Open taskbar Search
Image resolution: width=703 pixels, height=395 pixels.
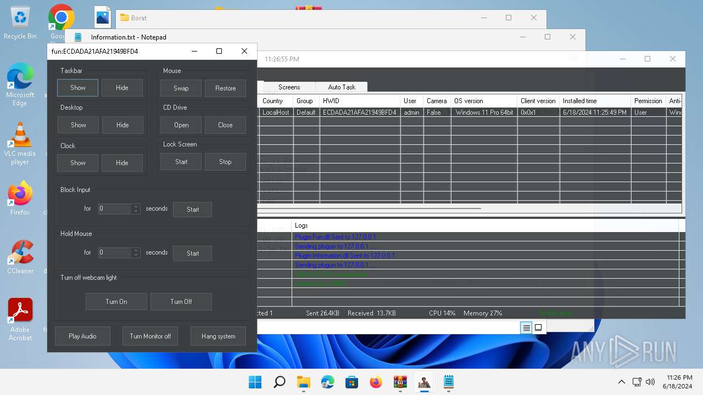pos(279,382)
